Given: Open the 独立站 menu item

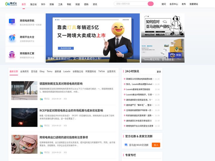Looking at the screenshot, I should coord(33,4).
